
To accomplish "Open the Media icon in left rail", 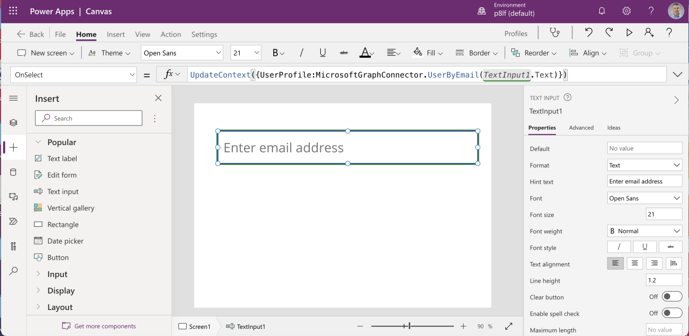I will (13, 197).
